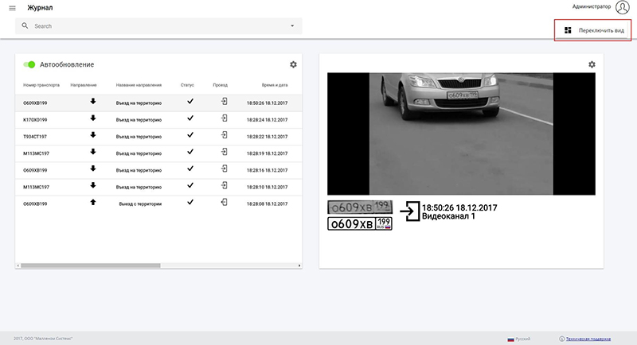This screenshot has width=637, height=345.
Task: Click the right arrow of horizontal scrollbar
Action: click(299, 266)
